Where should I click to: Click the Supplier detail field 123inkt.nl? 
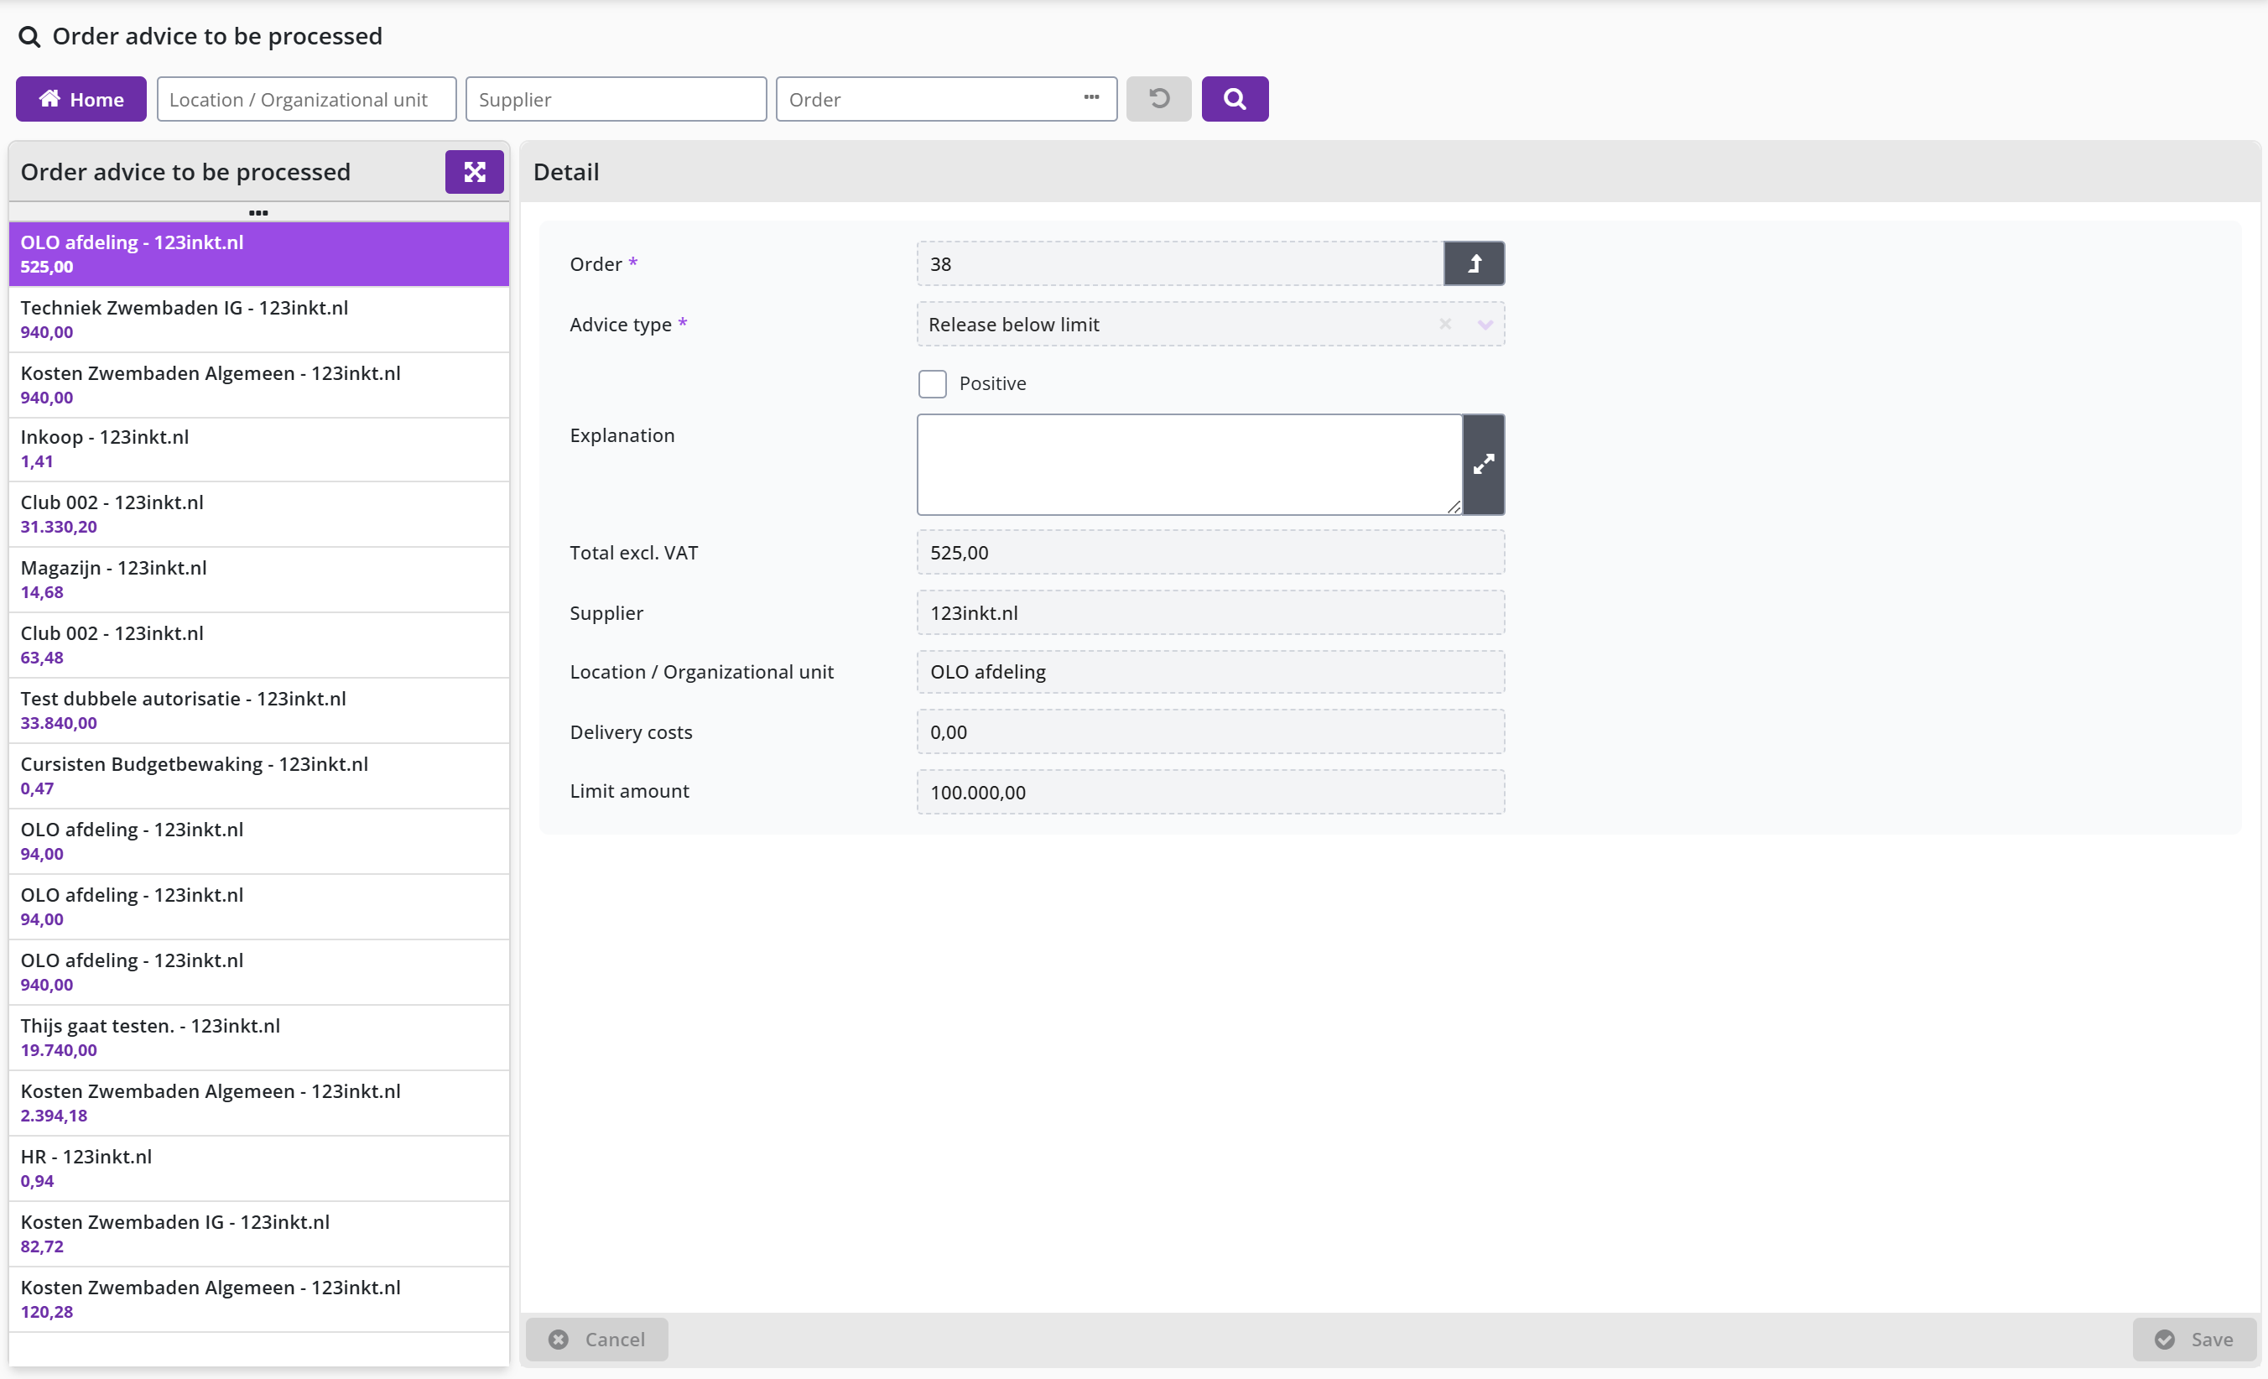click(1210, 612)
